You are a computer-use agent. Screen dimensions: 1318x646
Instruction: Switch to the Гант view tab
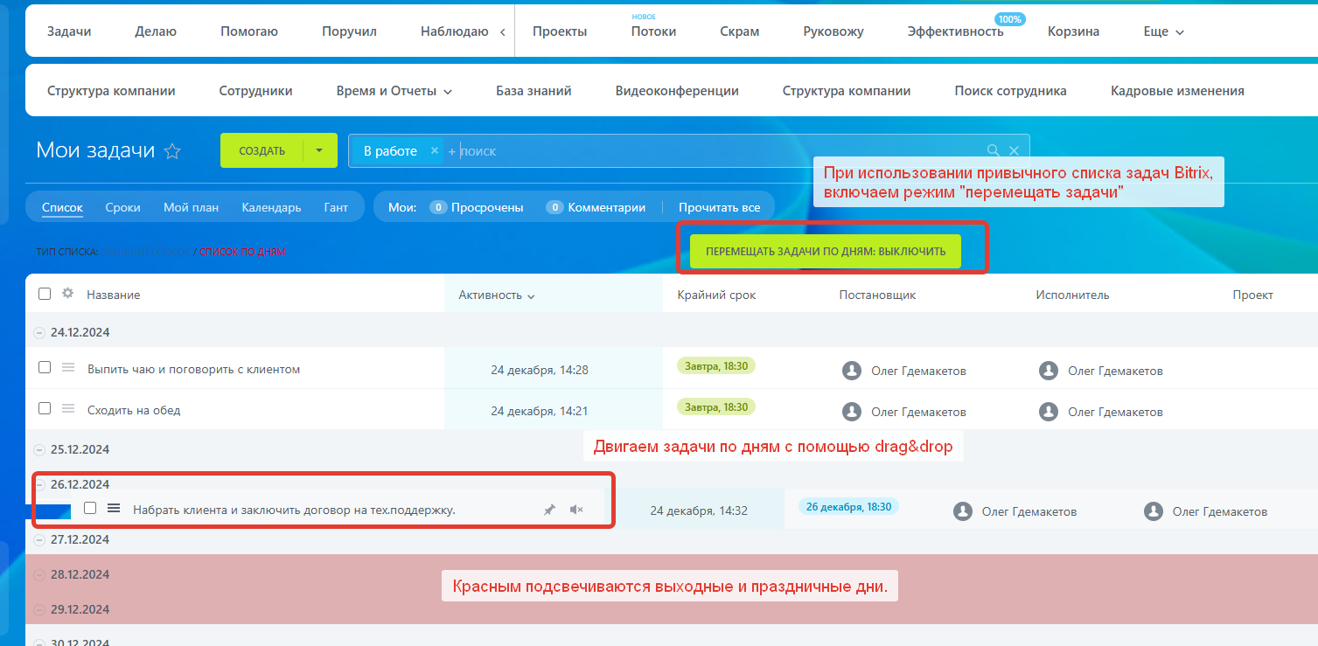(x=335, y=207)
